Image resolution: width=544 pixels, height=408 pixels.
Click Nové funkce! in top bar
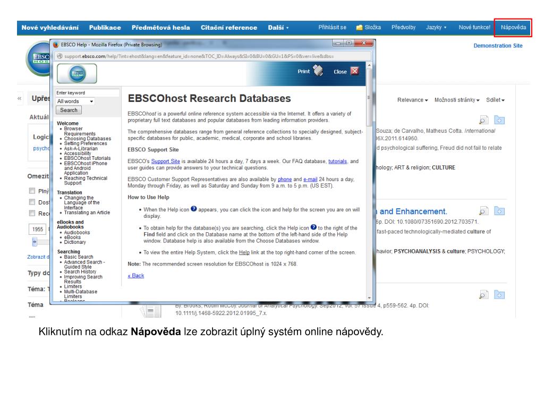474,28
